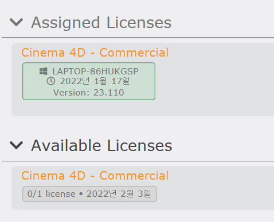Click the LAPTOP-86HUKGSP device name
Screen dimensions: 274x222
coord(95,72)
